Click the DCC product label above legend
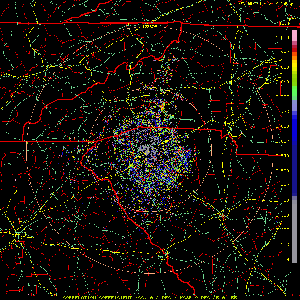The height and width of the screenshot is (300, 300). [293, 20]
